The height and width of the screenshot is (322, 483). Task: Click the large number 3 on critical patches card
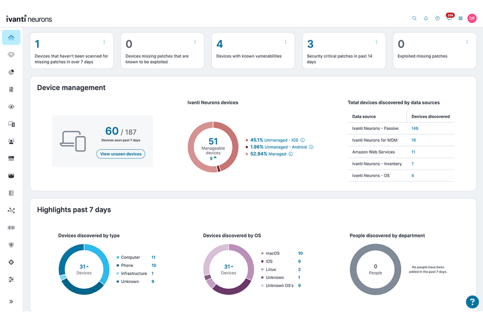[310, 44]
